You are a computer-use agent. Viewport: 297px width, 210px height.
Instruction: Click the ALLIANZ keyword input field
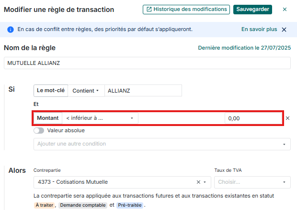[x=143, y=91]
